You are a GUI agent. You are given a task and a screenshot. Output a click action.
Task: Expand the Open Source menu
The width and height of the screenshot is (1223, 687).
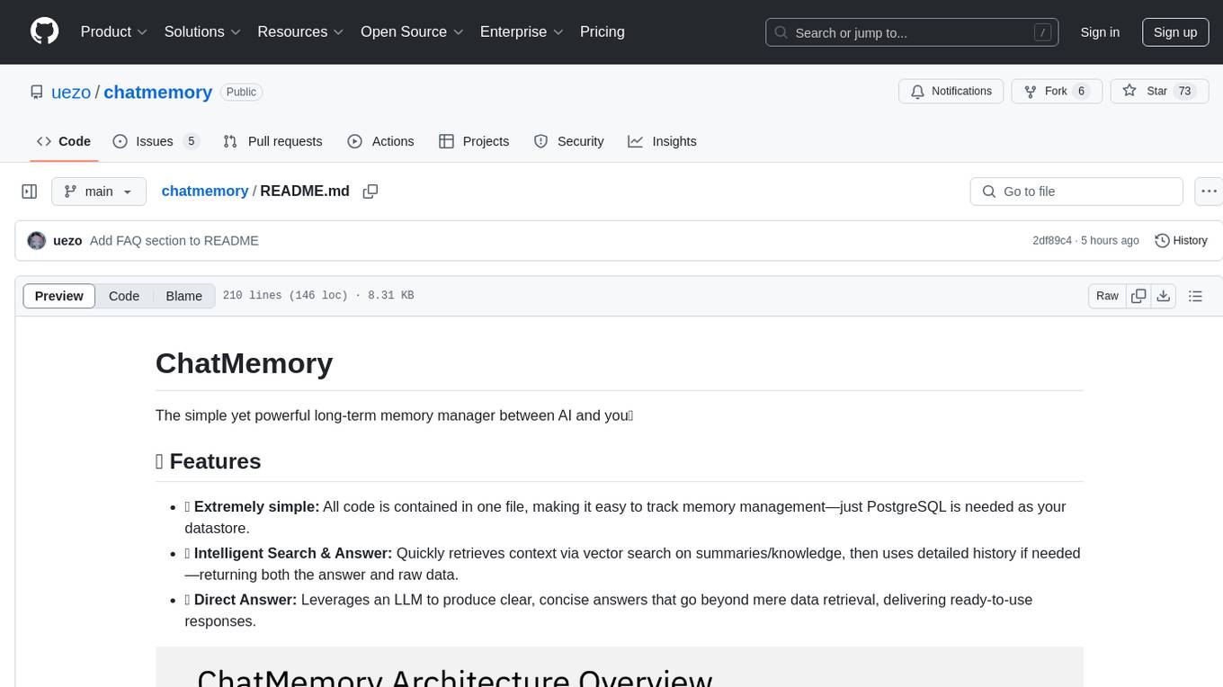tap(412, 31)
